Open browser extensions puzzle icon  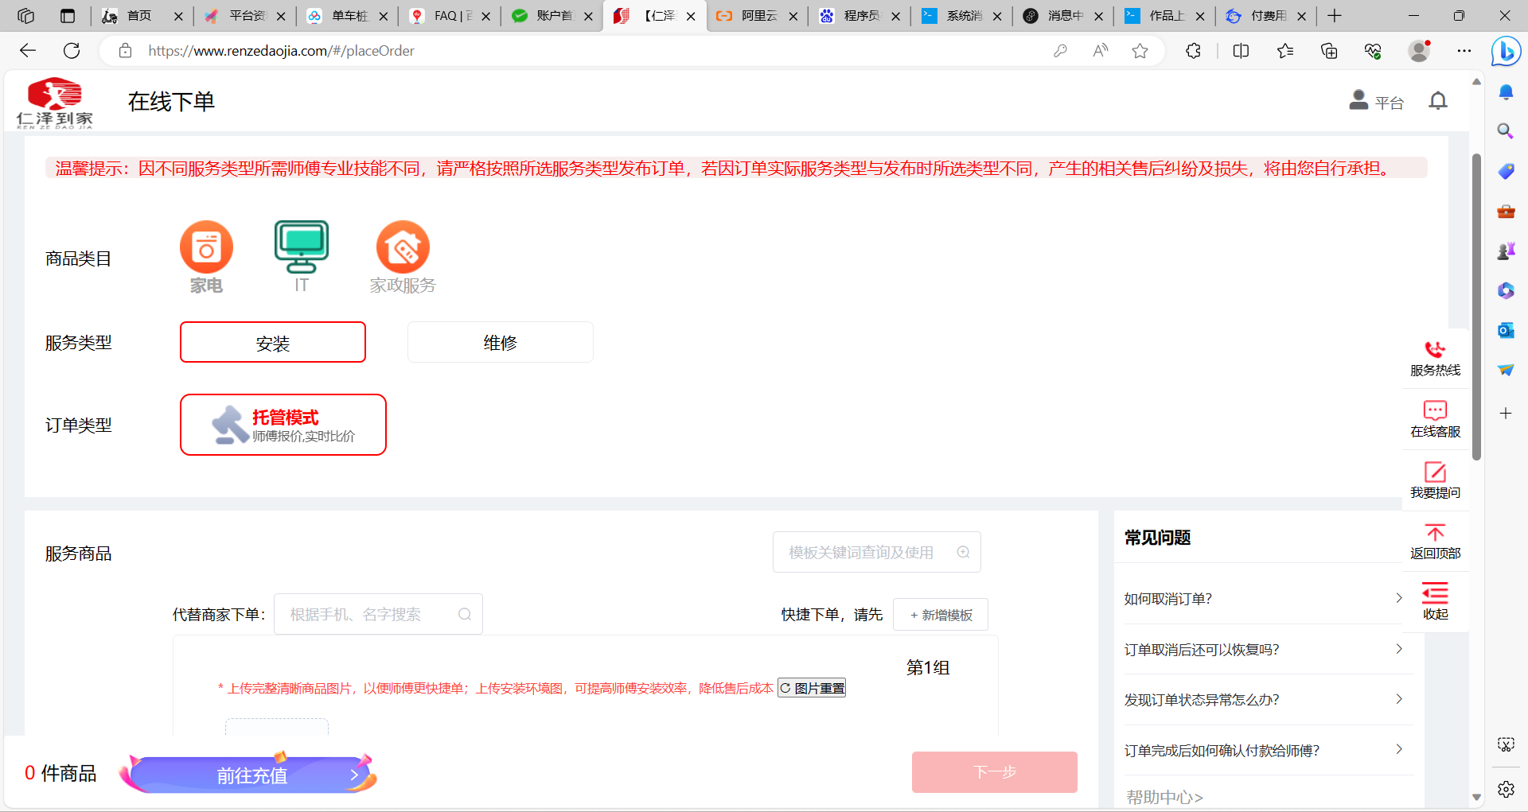click(1193, 51)
